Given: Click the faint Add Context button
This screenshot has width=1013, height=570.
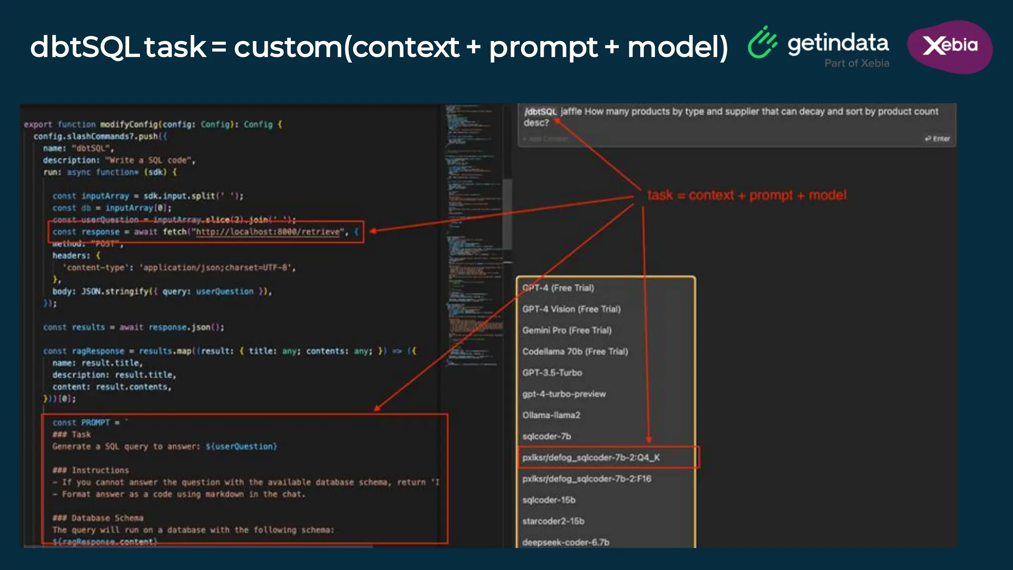Looking at the screenshot, I should pyautogui.click(x=545, y=139).
